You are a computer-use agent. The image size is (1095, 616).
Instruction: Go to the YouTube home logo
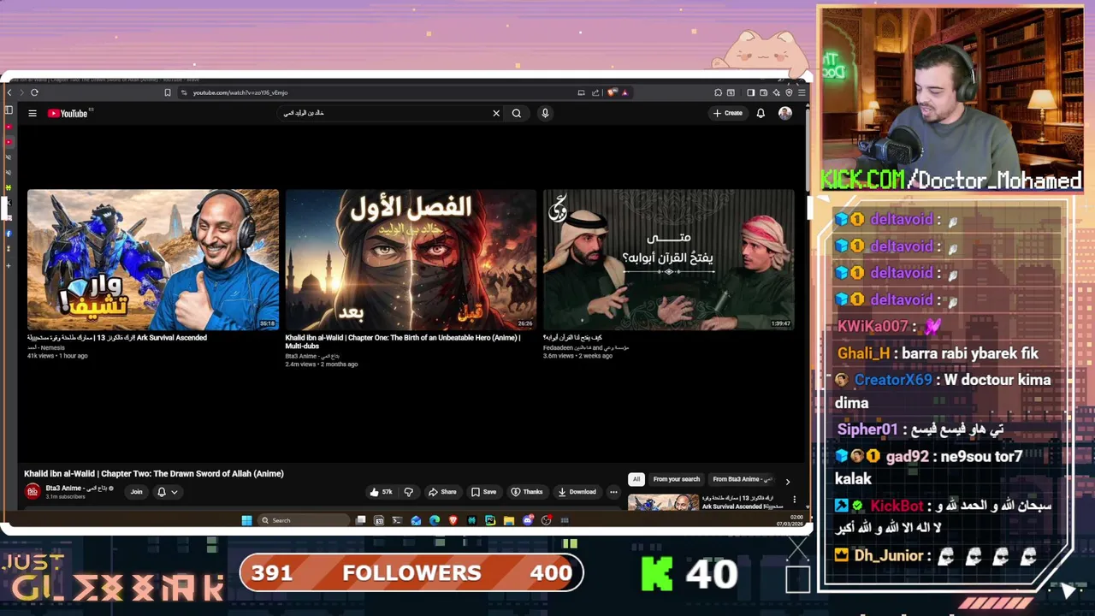(68, 113)
